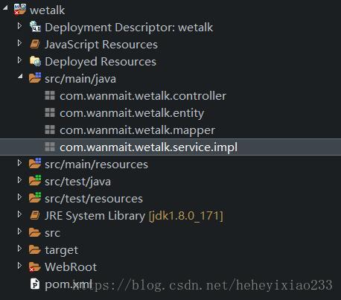
Task: Expand the plain src folder
Action: [x=19, y=232]
